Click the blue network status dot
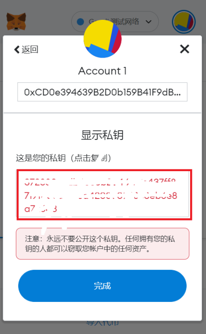The width and height of the screenshot is (206, 334). pyautogui.click(x=80, y=22)
